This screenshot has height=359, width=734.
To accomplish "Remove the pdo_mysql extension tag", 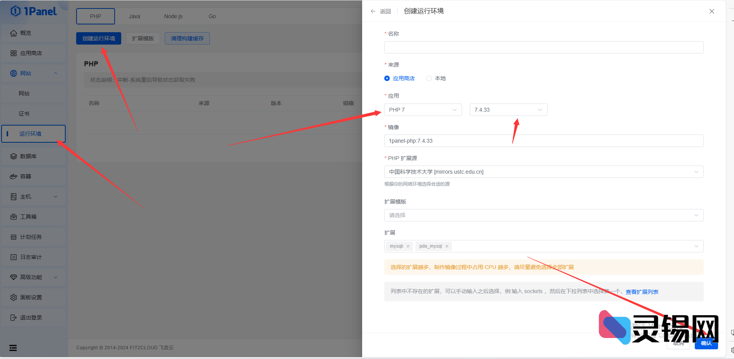I will pyautogui.click(x=447, y=246).
